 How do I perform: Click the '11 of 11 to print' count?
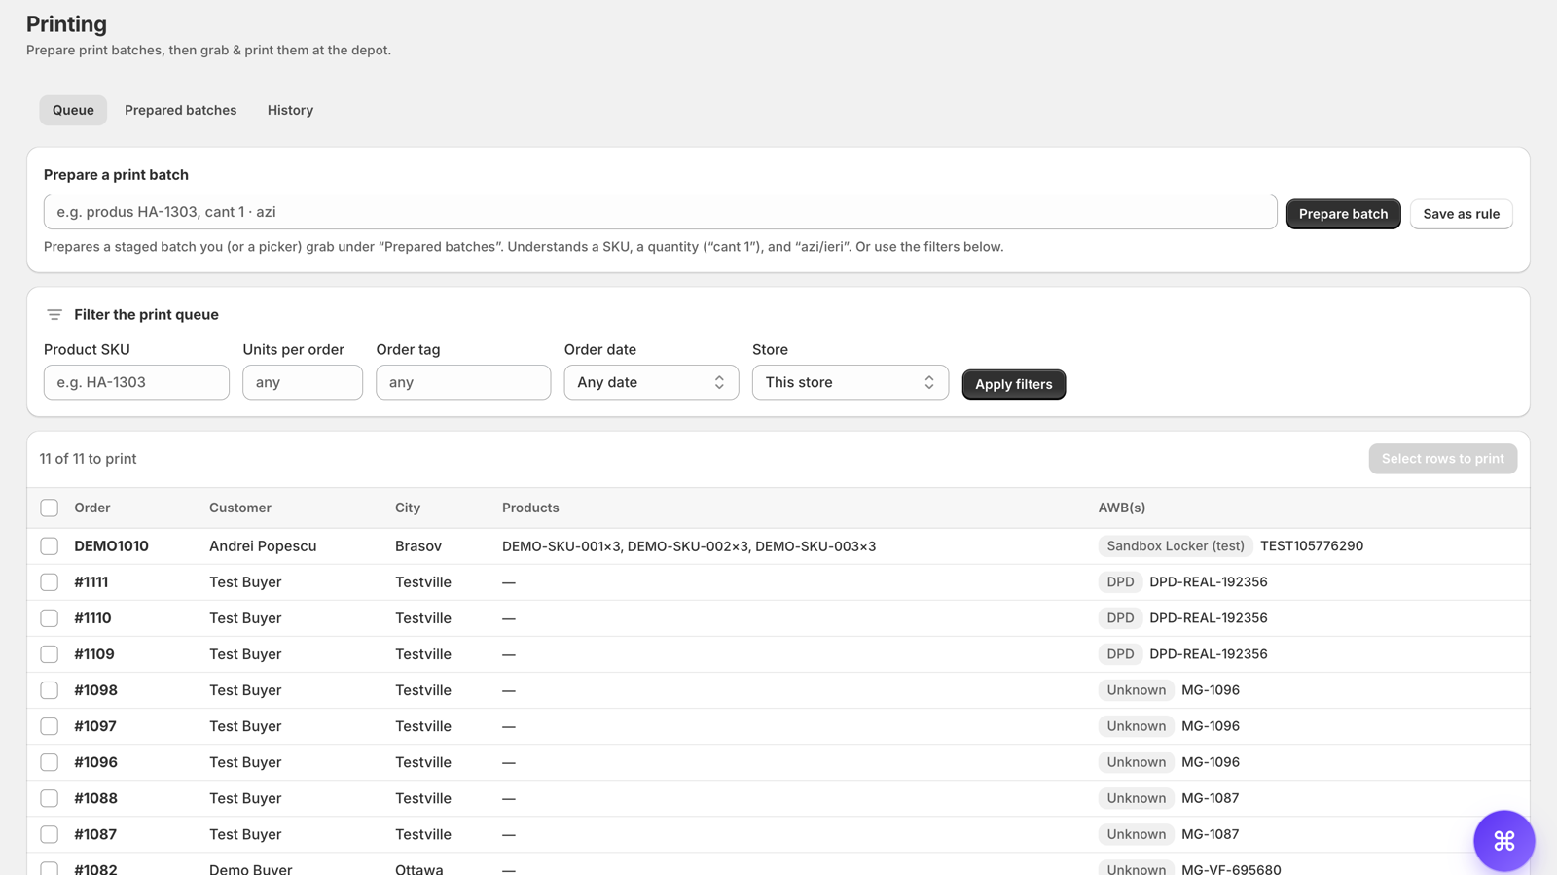tap(89, 459)
